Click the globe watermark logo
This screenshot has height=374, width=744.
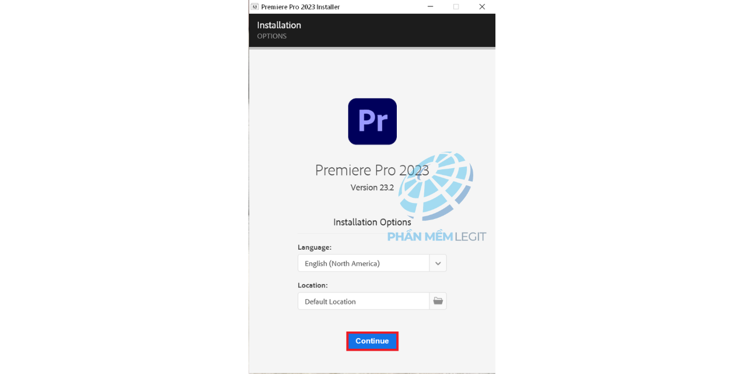click(x=436, y=186)
